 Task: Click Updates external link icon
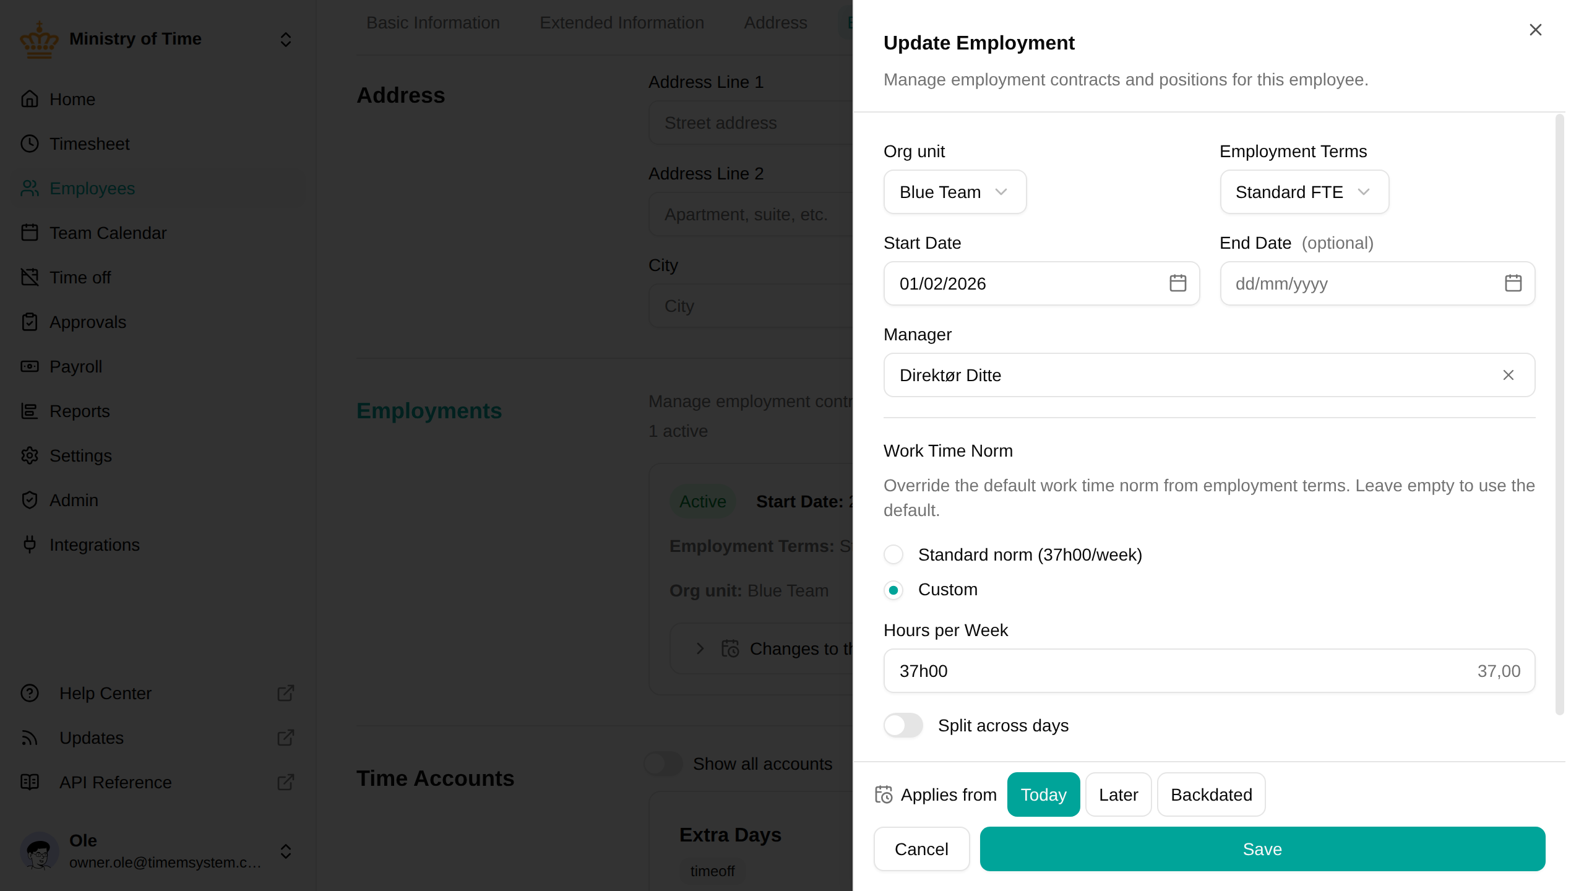(285, 738)
